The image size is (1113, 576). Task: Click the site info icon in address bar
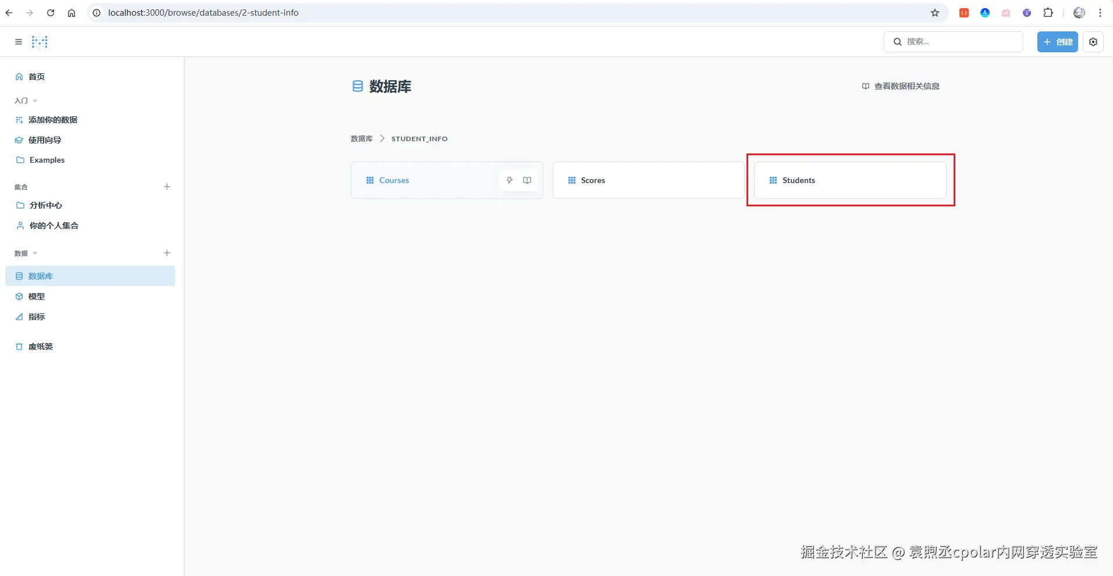97,13
